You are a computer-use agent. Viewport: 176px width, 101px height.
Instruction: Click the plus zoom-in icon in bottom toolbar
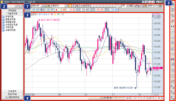(159, 98)
